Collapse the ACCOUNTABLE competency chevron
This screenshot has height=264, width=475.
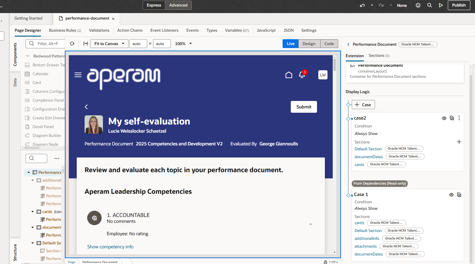coord(310,224)
